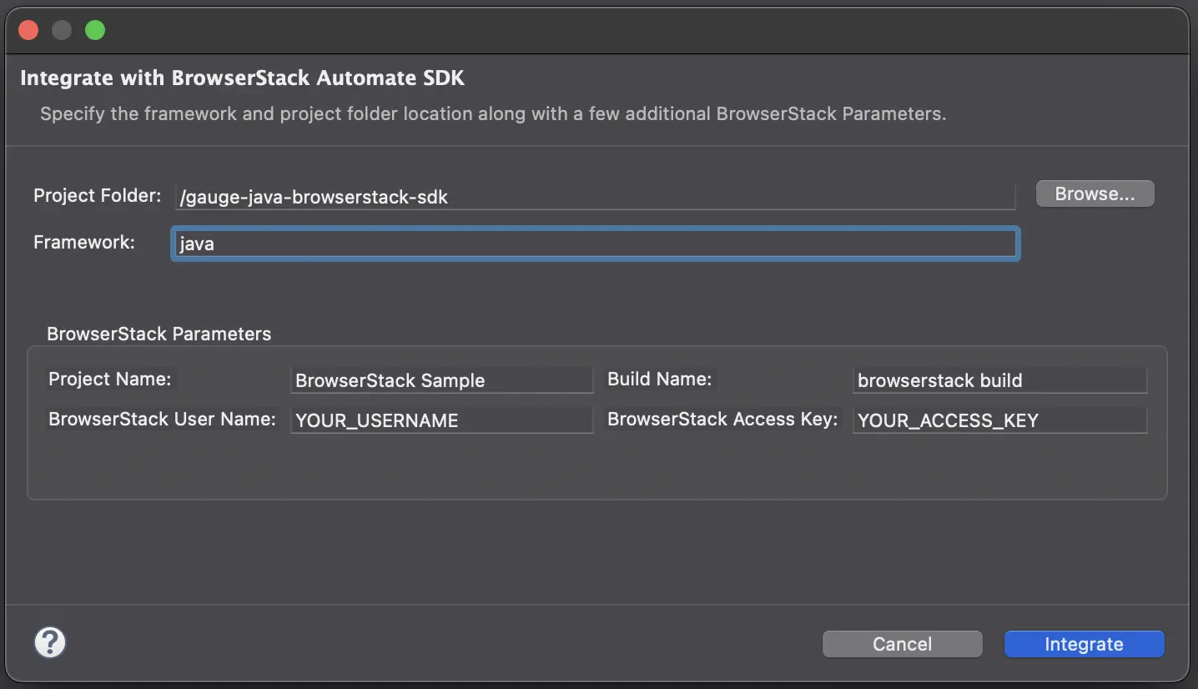
Task: Click the BrowserStack User Name field
Action: pos(441,420)
